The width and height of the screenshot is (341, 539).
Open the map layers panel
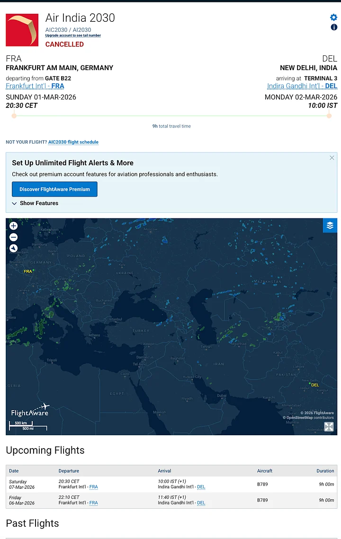[x=330, y=225]
